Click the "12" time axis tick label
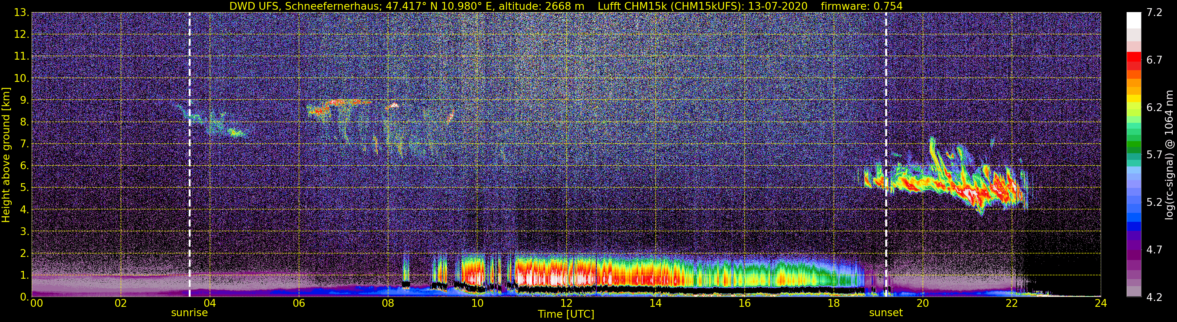Viewport: 1177px width, 322px height. click(x=566, y=304)
